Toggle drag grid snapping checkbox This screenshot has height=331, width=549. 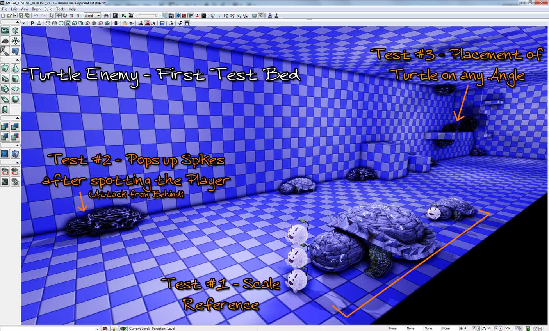pos(474,328)
